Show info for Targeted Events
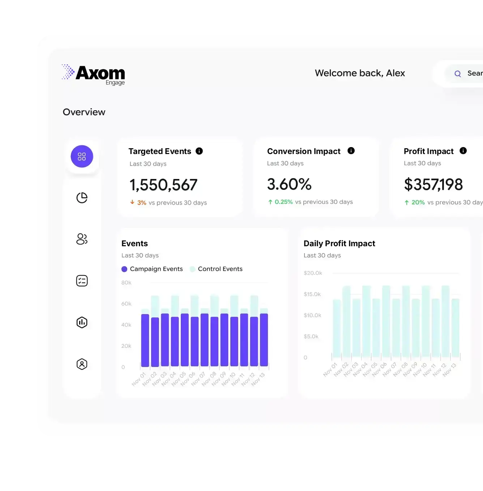 tap(199, 151)
